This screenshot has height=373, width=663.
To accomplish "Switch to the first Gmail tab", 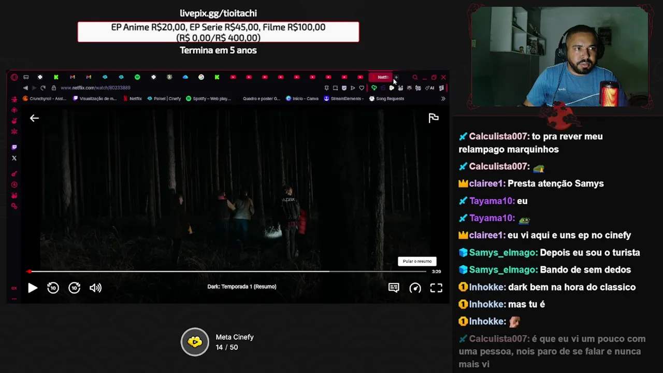I will (x=73, y=77).
